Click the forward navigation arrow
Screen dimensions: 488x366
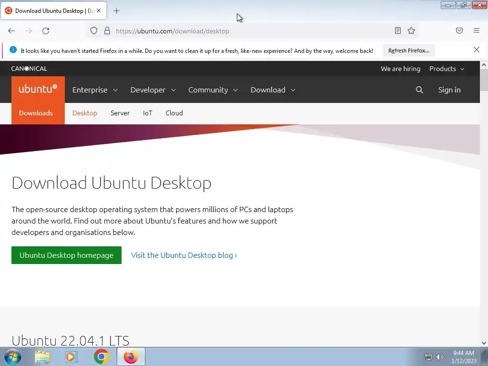[x=29, y=31]
